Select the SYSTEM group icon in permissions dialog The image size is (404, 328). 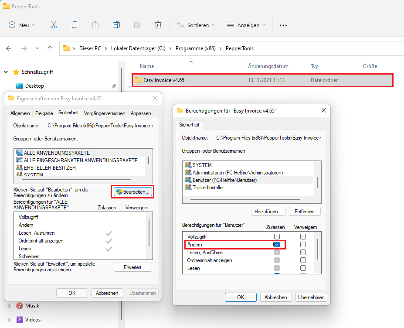tap(188, 165)
